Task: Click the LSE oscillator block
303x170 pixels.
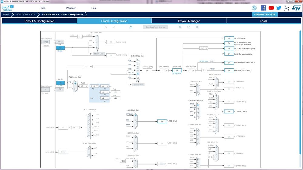Action: (x=60, y=42)
